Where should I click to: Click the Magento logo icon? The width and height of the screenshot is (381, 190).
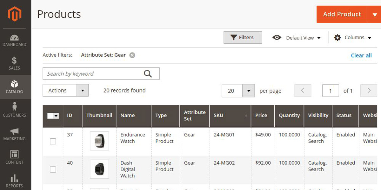[15, 15]
